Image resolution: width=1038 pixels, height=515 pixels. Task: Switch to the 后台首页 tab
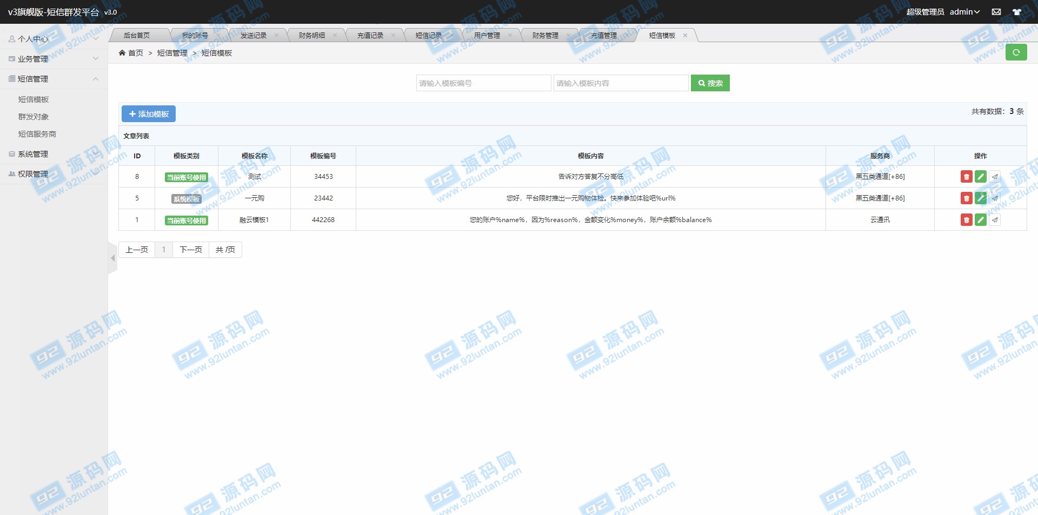[137, 36]
